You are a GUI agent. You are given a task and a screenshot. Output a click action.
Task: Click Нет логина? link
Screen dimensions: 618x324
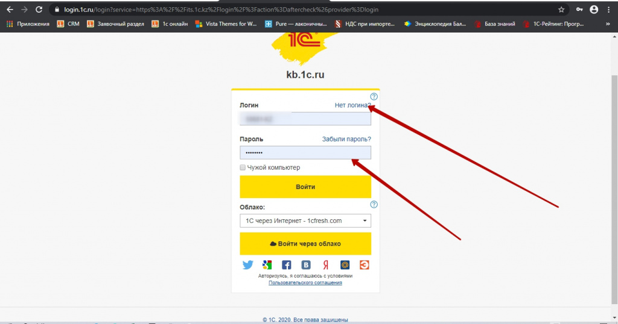(x=352, y=105)
